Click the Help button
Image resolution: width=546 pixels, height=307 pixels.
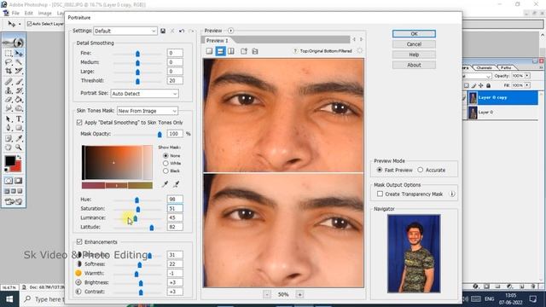414,55
